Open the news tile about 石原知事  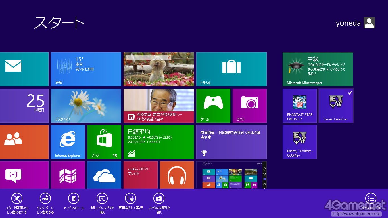point(159,106)
